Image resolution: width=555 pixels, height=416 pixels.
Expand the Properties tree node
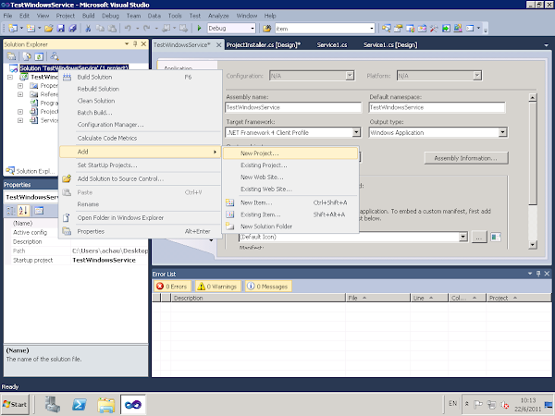pos(20,86)
